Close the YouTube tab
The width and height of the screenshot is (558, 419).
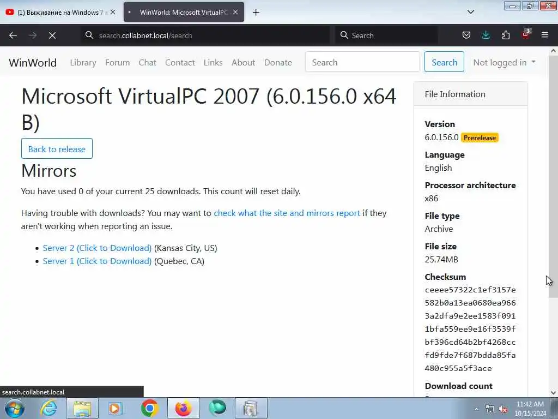[x=113, y=12]
